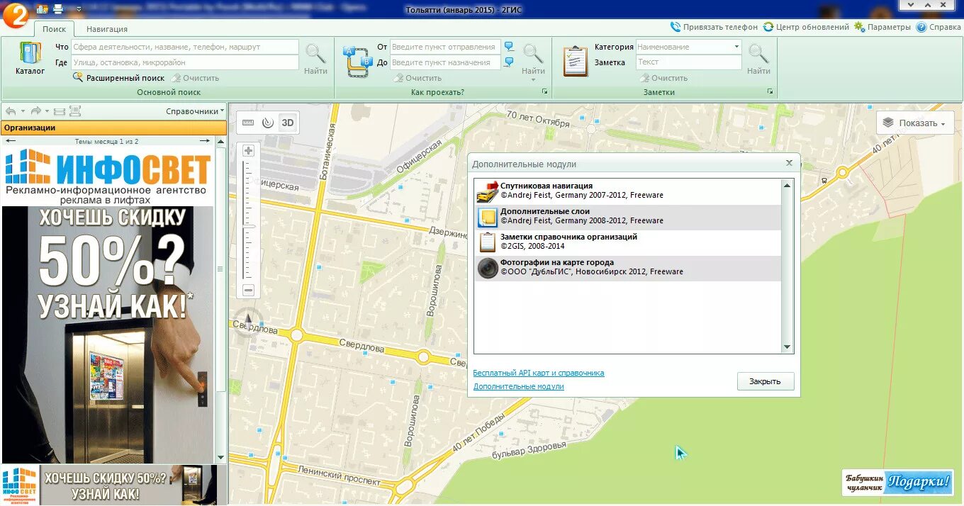Toggle the 3D map view button
964x506 pixels.
pyautogui.click(x=288, y=122)
